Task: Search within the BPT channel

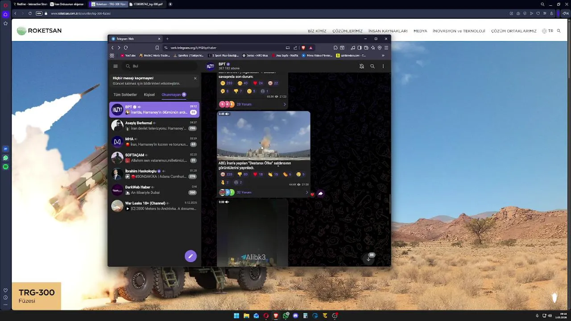Action: 372,66
